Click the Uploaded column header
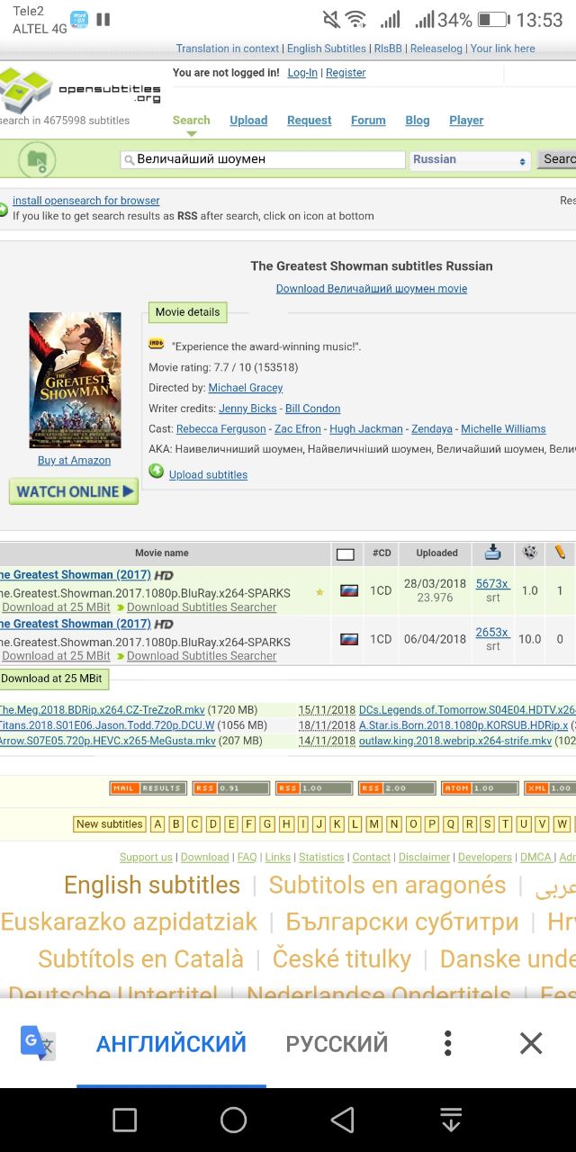This screenshot has height=1152, width=576. point(437,553)
